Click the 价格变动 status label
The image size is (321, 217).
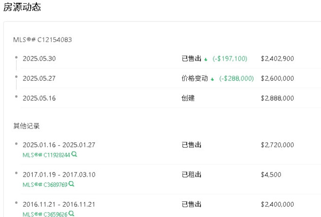195,78
